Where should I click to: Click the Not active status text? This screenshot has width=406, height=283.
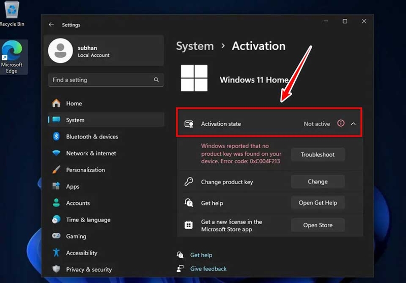[x=317, y=124]
